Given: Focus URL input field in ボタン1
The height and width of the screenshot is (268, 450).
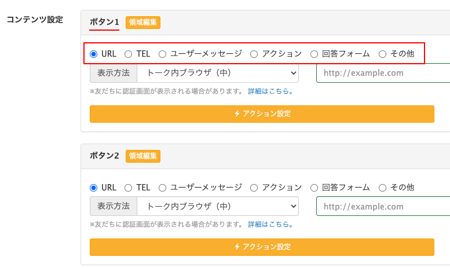Looking at the screenshot, I should point(383,73).
